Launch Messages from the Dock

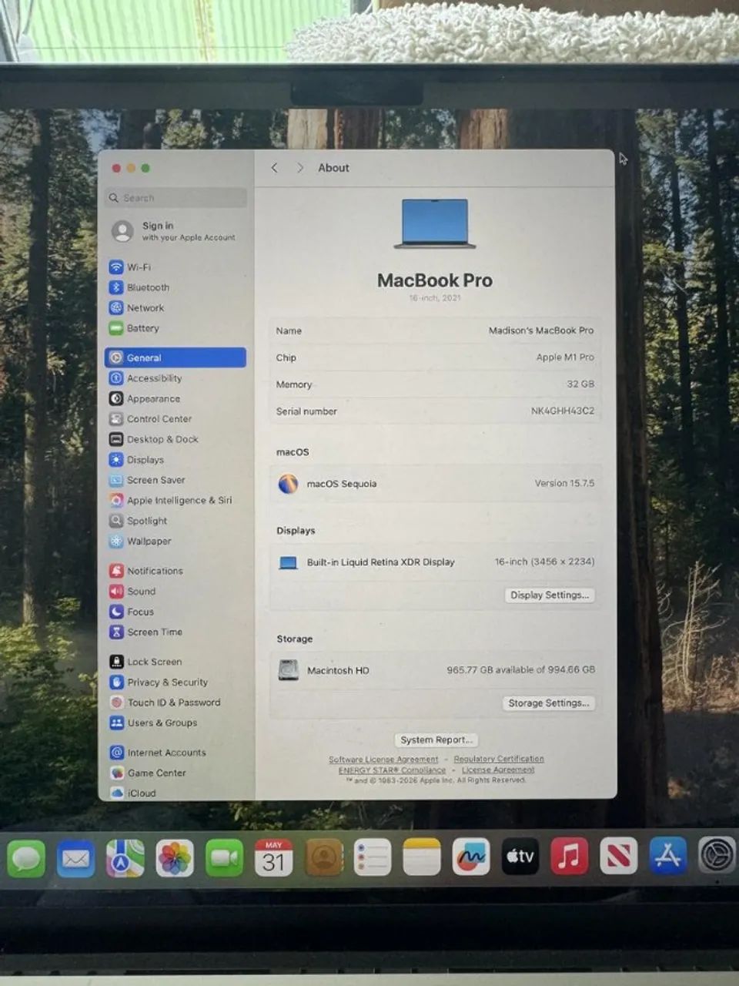[x=27, y=857]
